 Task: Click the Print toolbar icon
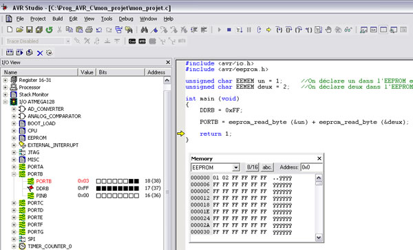89,30
